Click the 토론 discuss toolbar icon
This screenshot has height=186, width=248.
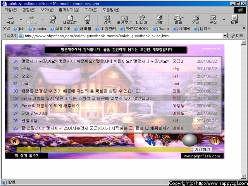coord(234,20)
